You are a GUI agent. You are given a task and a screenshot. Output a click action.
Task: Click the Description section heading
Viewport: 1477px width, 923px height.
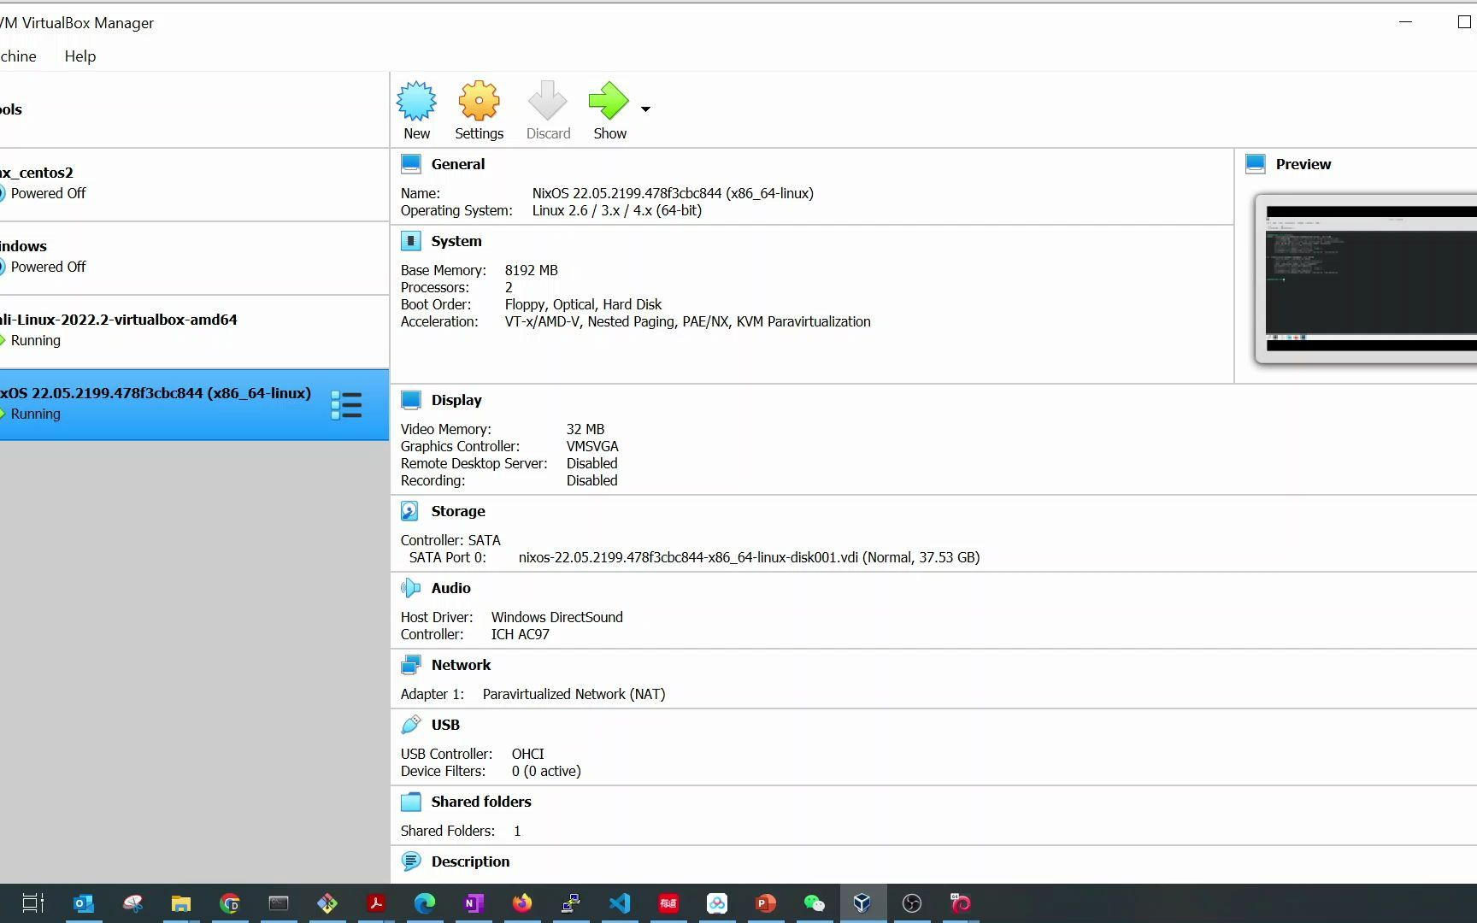470,861
